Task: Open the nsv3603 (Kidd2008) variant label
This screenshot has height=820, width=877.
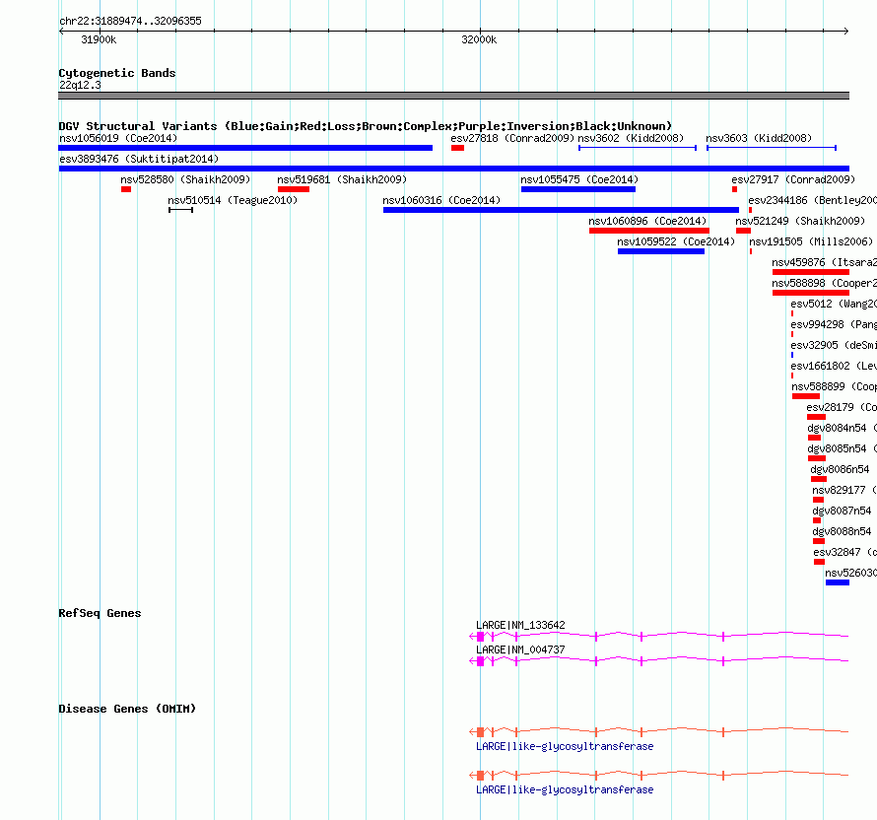Action: [759, 138]
